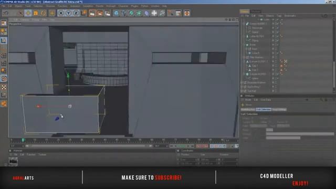Open the Material Manager Function menu
This screenshot has width=336, height=189.
31,154
